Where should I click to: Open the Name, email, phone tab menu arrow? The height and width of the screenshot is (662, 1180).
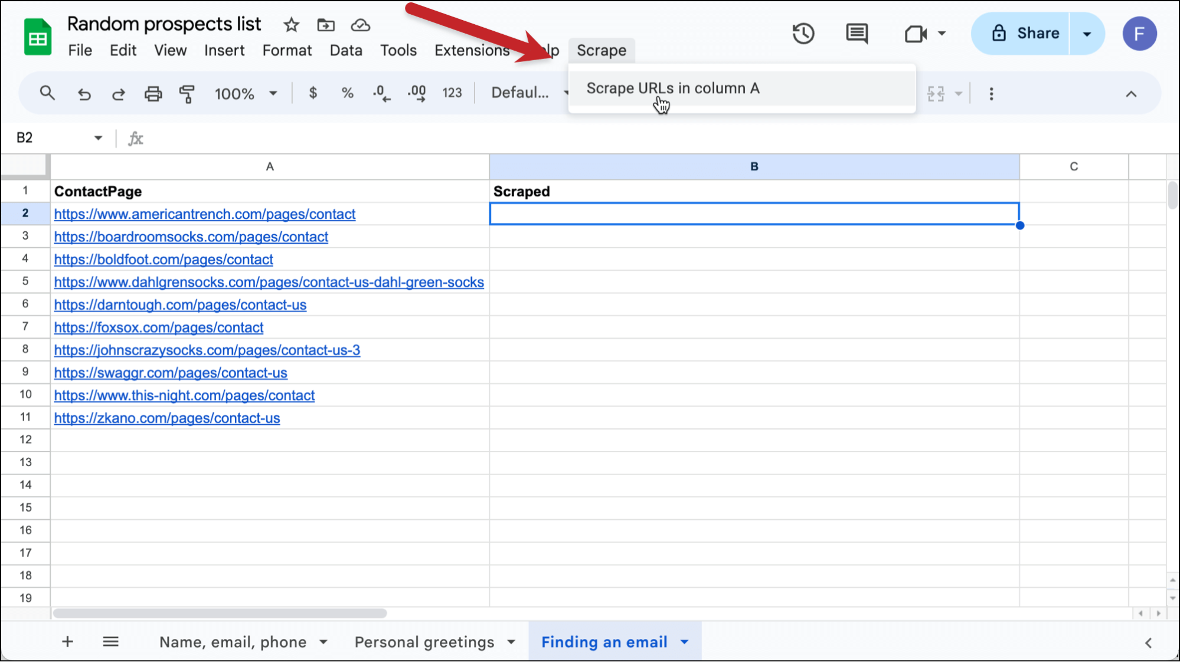323,642
